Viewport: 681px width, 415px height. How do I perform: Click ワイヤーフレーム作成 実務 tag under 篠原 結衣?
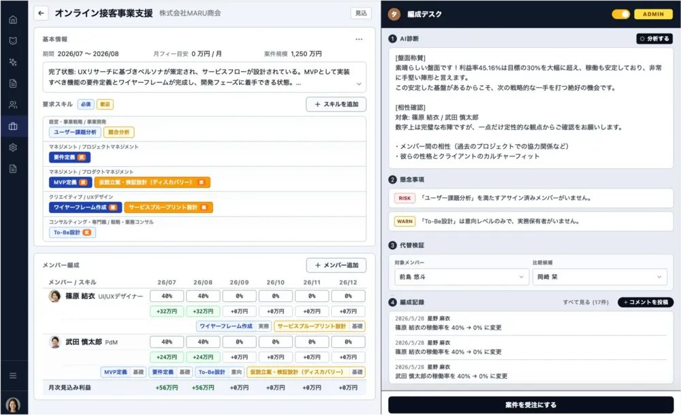pyautogui.click(x=234, y=326)
